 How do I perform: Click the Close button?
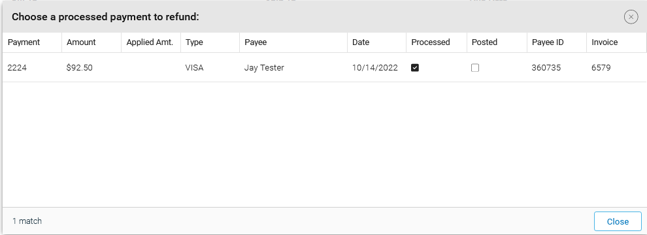(x=618, y=221)
